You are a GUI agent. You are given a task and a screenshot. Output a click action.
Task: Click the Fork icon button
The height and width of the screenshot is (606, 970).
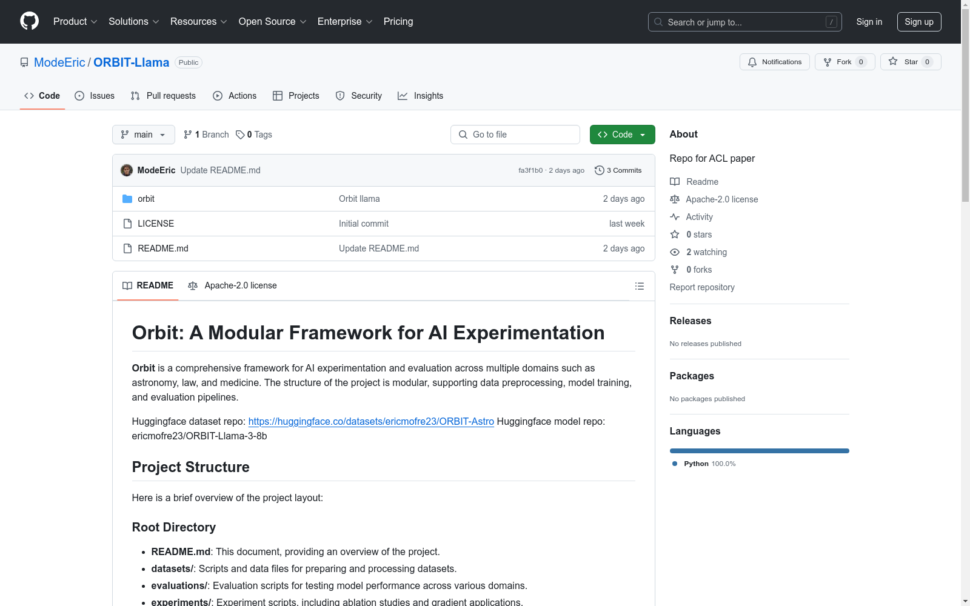(845, 62)
